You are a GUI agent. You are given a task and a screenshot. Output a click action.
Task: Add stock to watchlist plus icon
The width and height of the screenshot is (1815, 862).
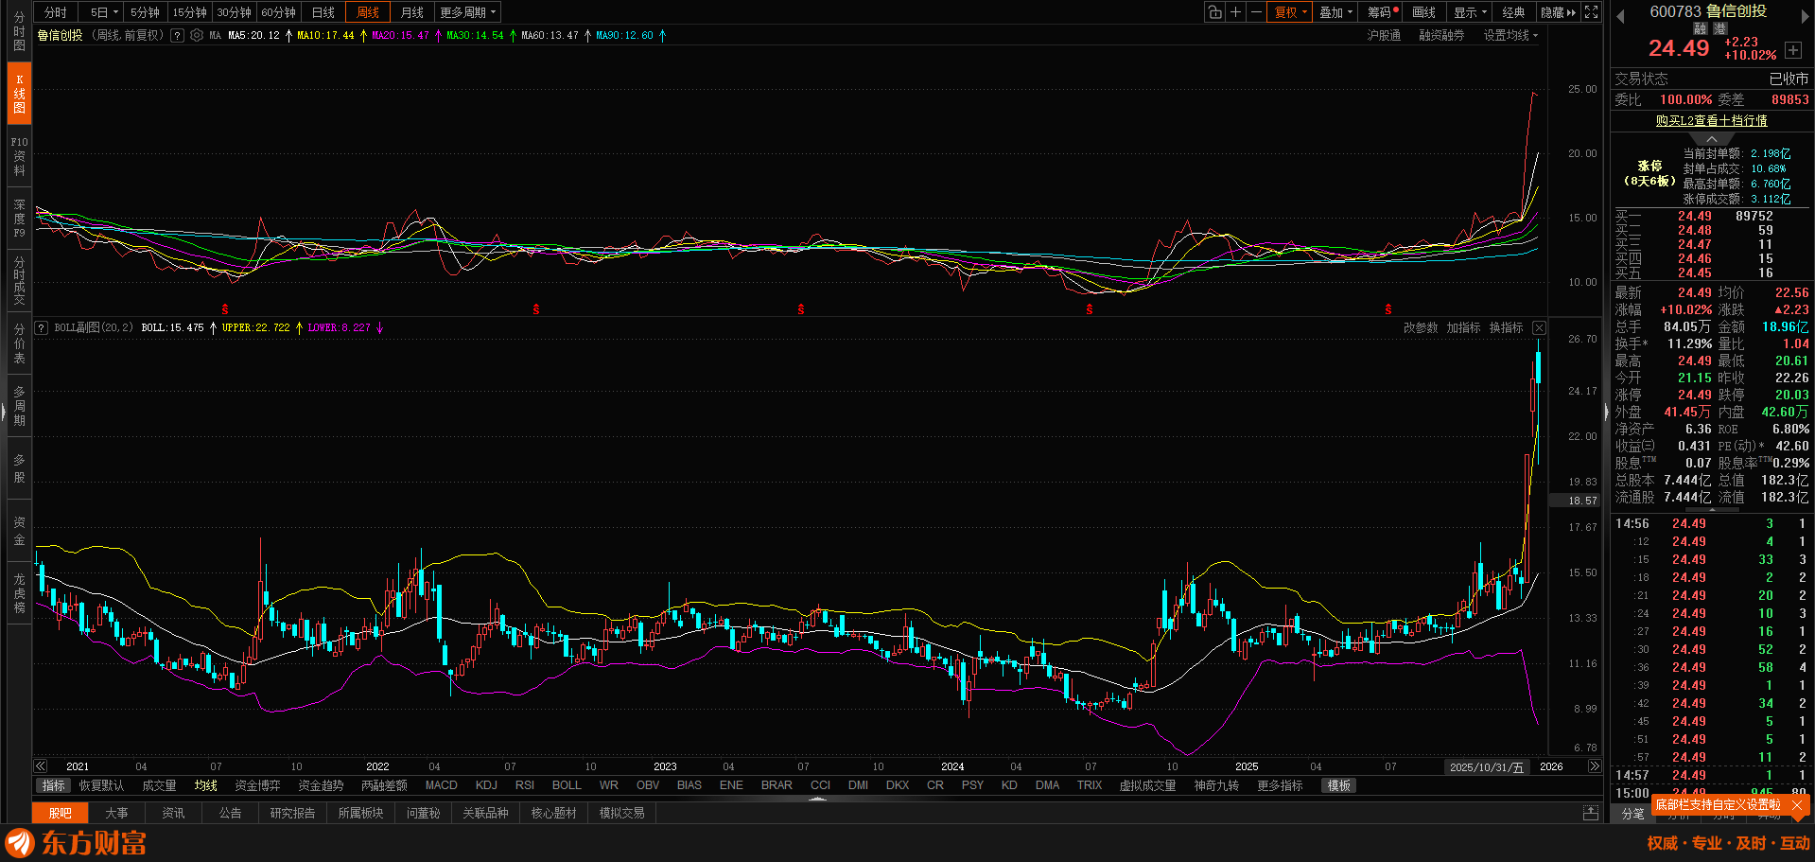pyautogui.click(x=1793, y=50)
